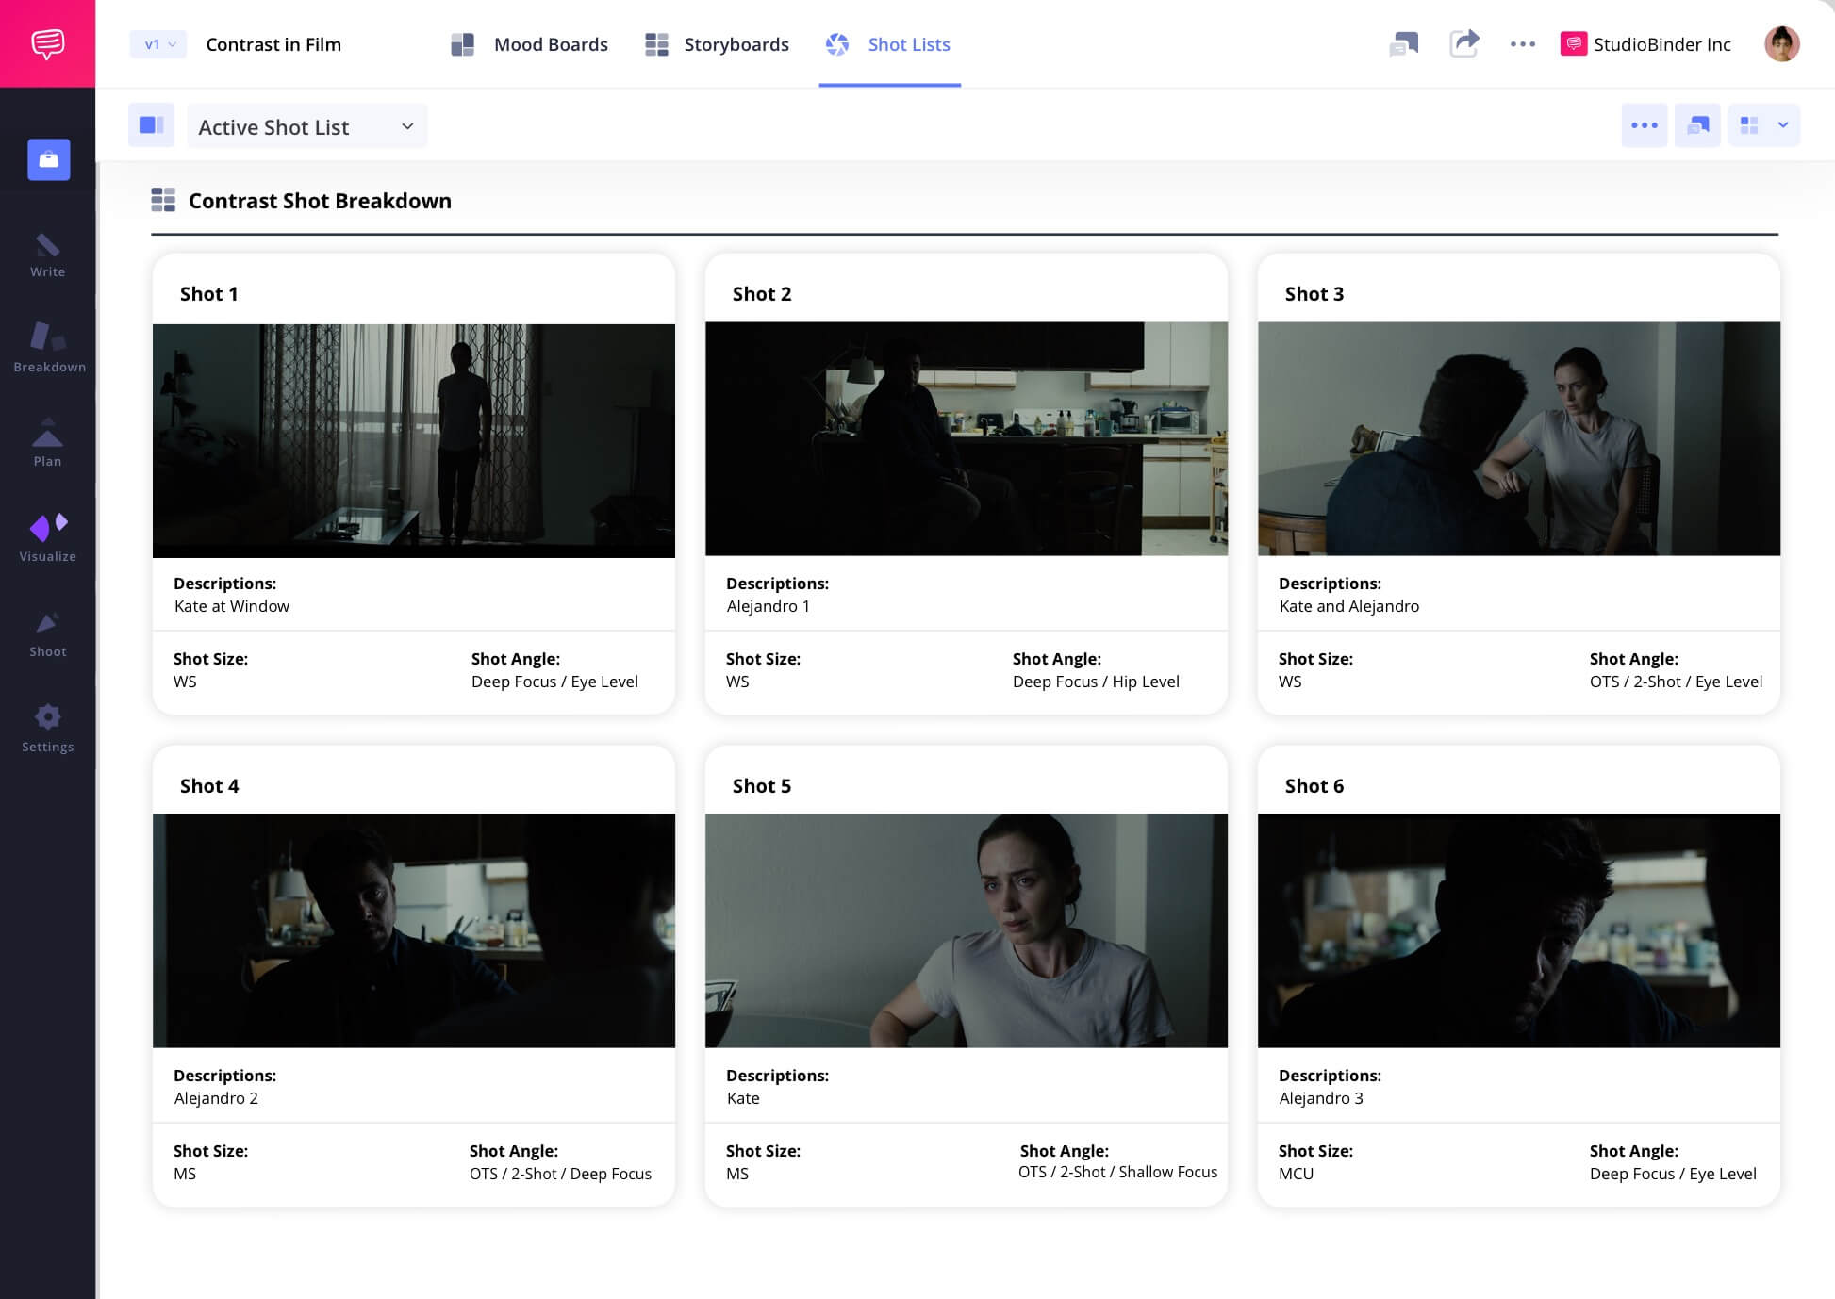Switch to the Storyboards tab
Screen dimensions: 1835x1299
(x=736, y=43)
